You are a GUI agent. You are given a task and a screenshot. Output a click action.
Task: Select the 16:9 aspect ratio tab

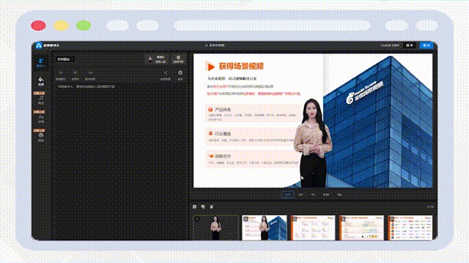[287, 194]
